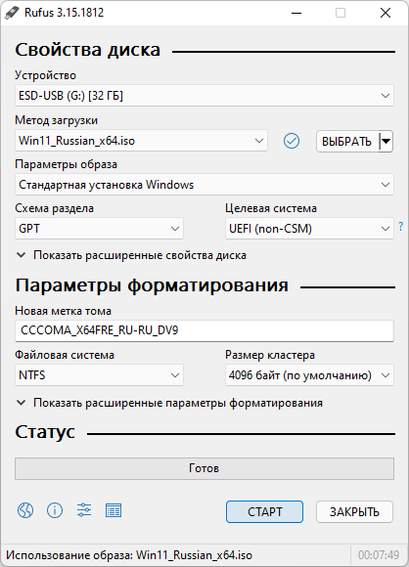Open the Метод загрузки boot selection dropdown

tap(141, 141)
